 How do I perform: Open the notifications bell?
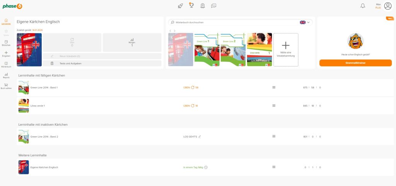pos(363,6)
